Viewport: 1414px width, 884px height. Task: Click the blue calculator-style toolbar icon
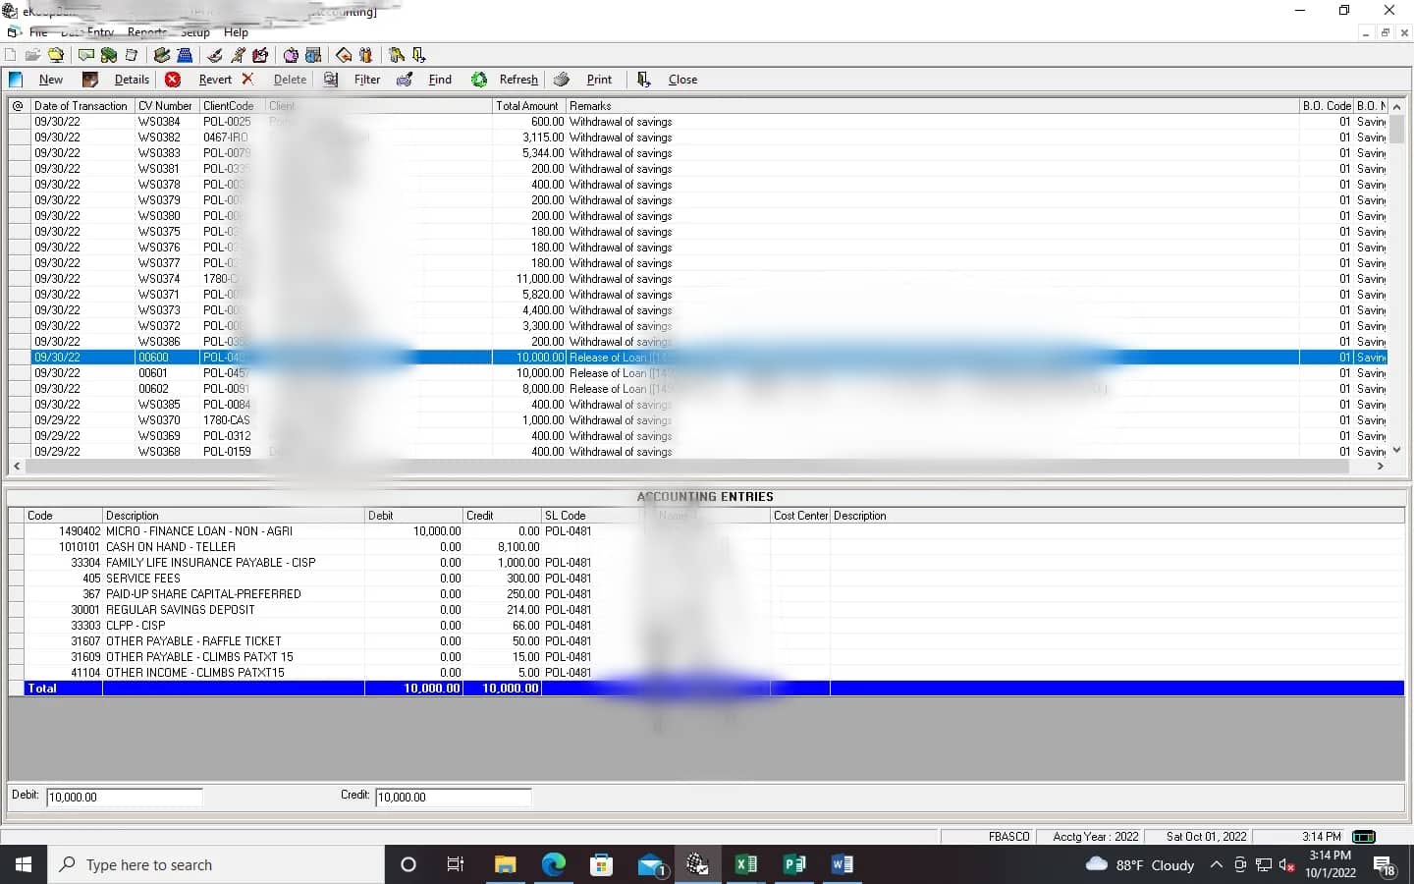pyautogui.click(x=185, y=55)
